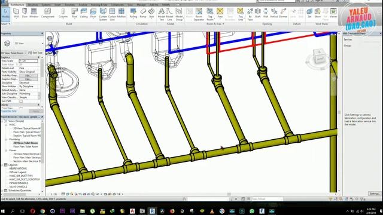Image resolution: width=383 pixels, height=215 pixels.
Task: Select Floor Plan: Toilet Room view
Action: click(x=26, y=146)
